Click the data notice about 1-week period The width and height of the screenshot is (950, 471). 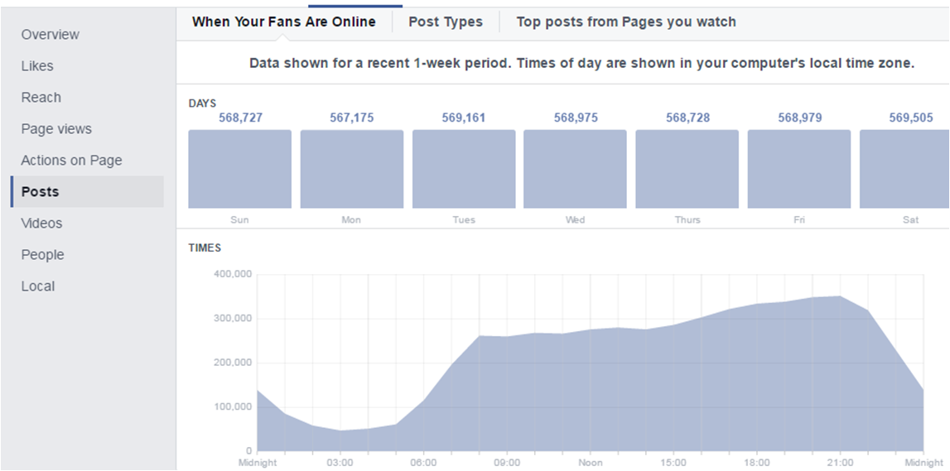click(x=581, y=63)
